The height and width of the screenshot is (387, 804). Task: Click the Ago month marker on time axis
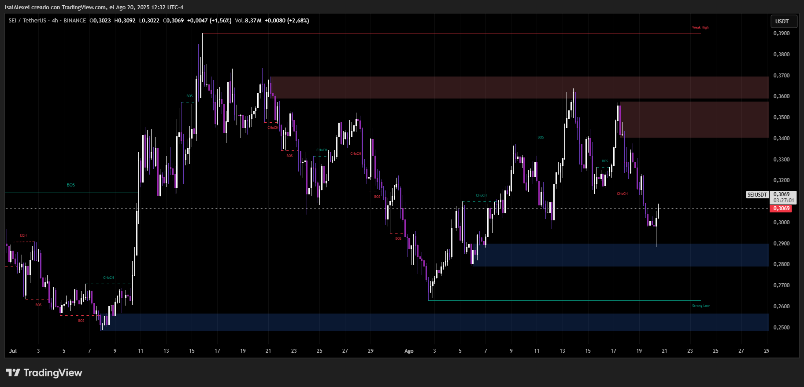pyautogui.click(x=409, y=351)
